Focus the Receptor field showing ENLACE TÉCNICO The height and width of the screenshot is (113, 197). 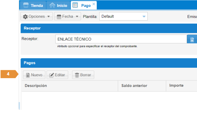[x=121, y=39]
